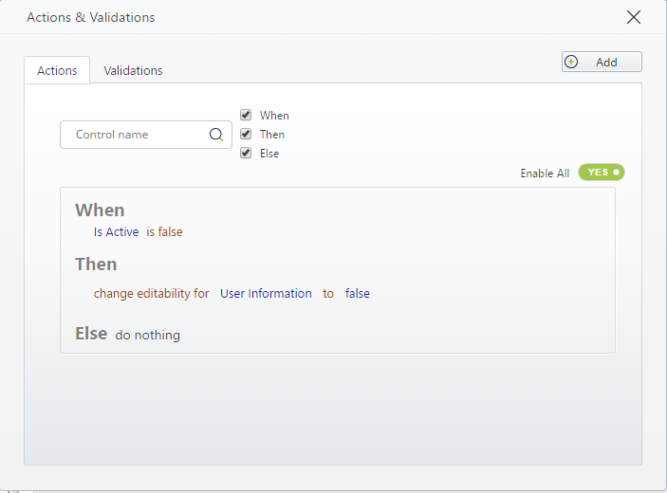
Task: Uncheck the When filter checkbox
Action: pyautogui.click(x=246, y=115)
